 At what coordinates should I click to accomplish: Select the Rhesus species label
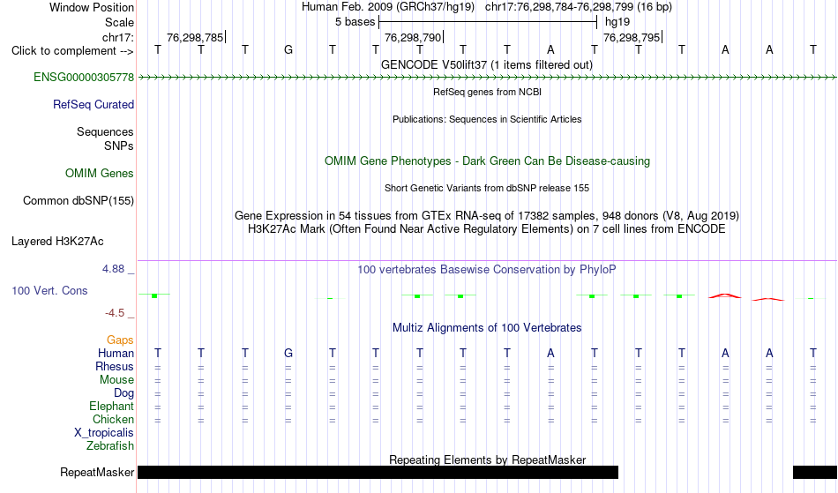point(115,367)
